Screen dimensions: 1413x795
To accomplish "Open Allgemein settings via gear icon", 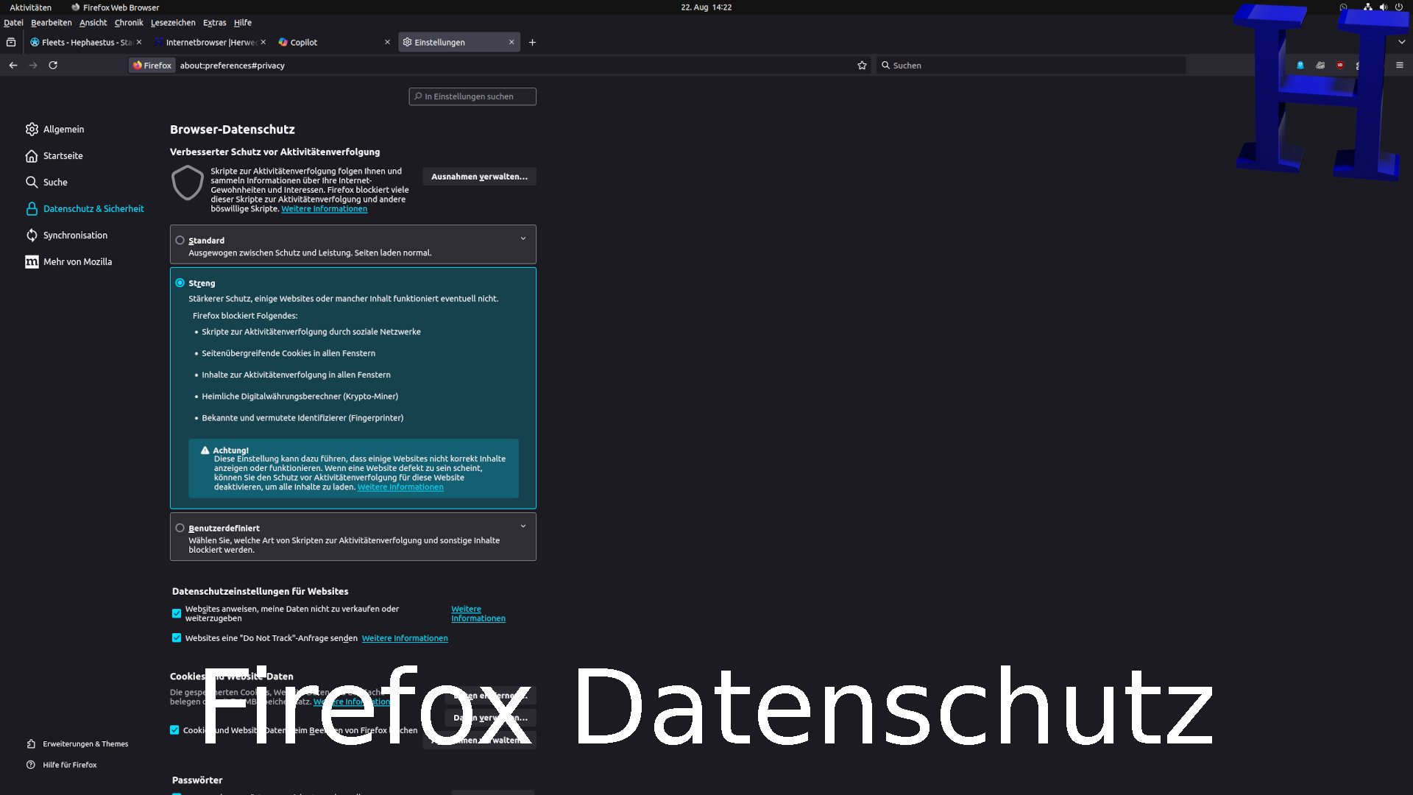I will (x=32, y=129).
